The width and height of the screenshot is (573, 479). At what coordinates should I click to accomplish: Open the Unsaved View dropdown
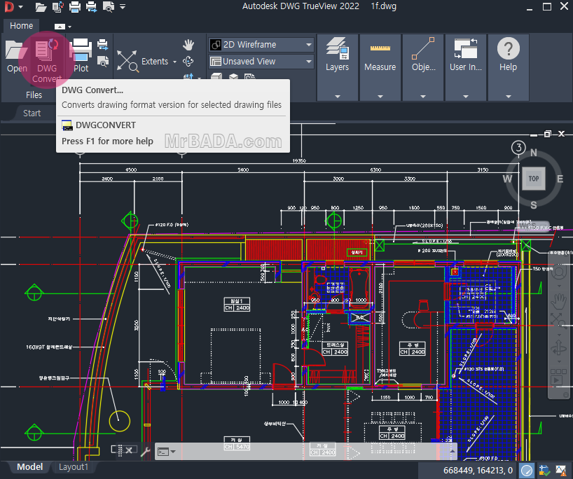coord(261,62)
